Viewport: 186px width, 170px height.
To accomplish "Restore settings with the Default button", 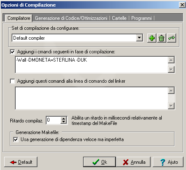I will point(21,162).
